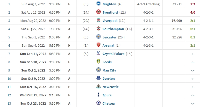Open the 1:2 result against Brighton
This screenshot has width=200, height=107.
[193, 4]
